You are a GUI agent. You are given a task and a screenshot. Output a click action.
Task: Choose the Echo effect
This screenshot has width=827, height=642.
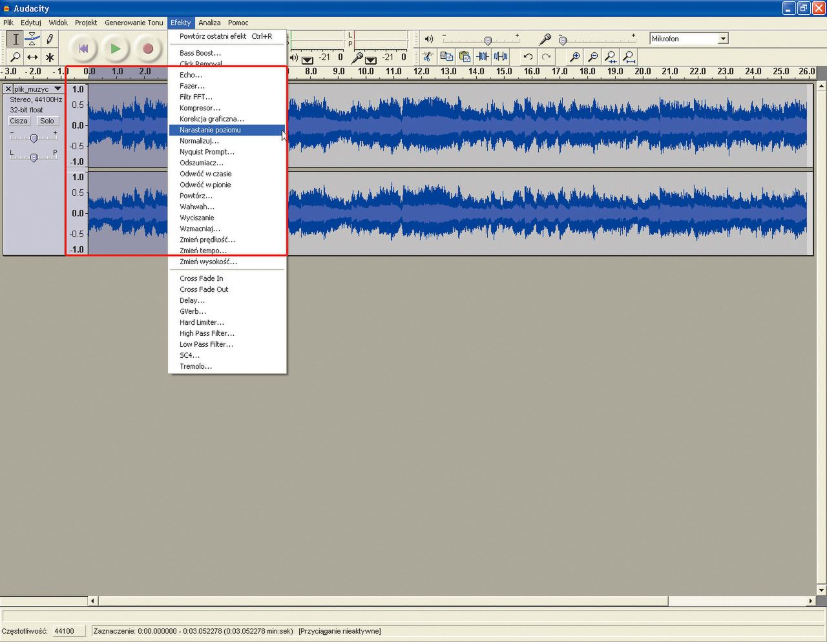[227, 75]
